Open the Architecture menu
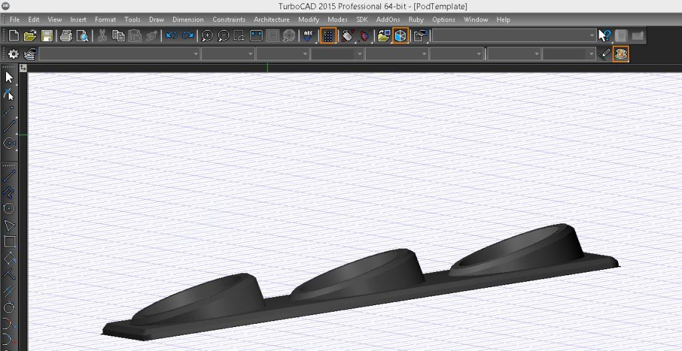Screen dimensions: 682x351 [272, 19]
